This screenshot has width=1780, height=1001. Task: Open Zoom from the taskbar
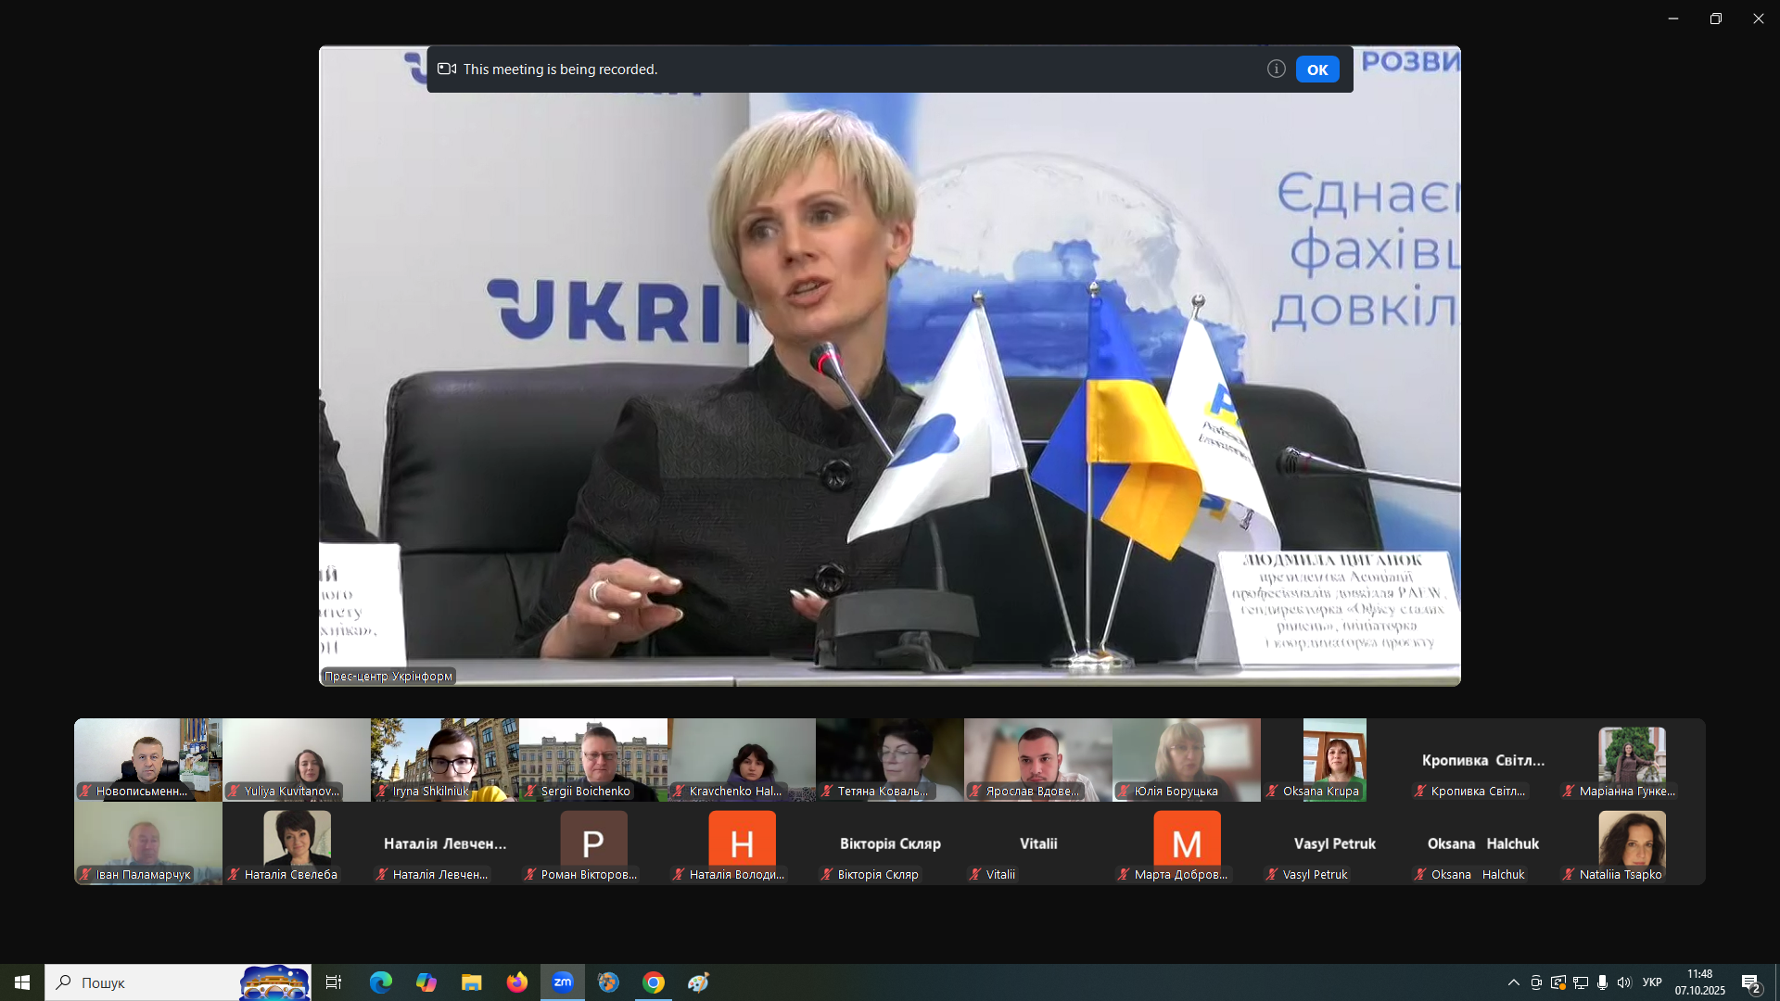coord(563,982)
